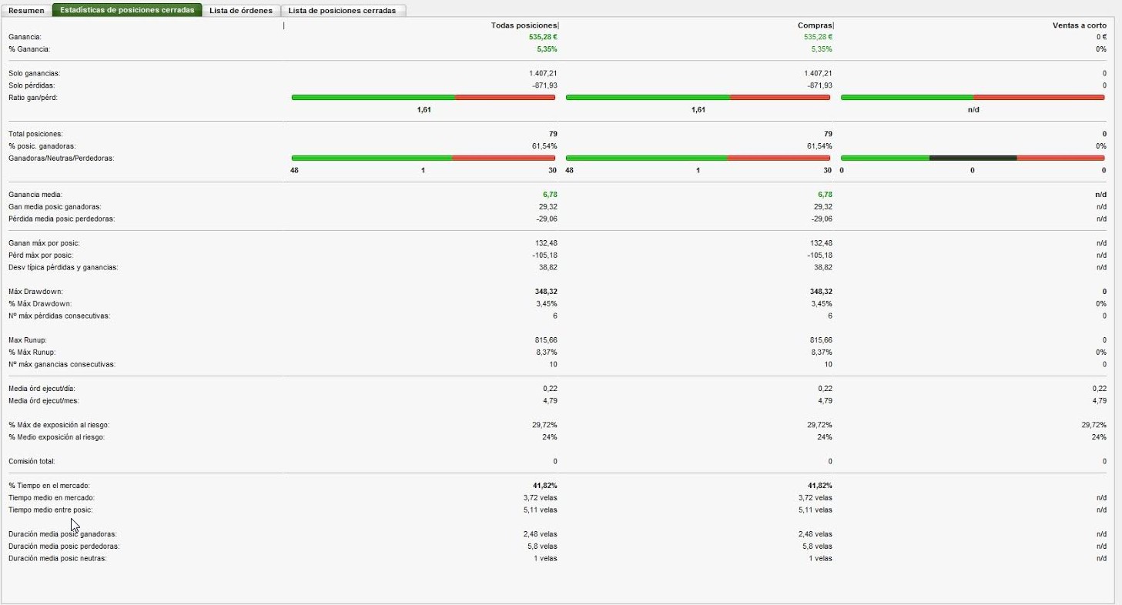Click 'Gan media posic ganadoras:' label
Screen dimensions: 1122x605
point(55,207)
